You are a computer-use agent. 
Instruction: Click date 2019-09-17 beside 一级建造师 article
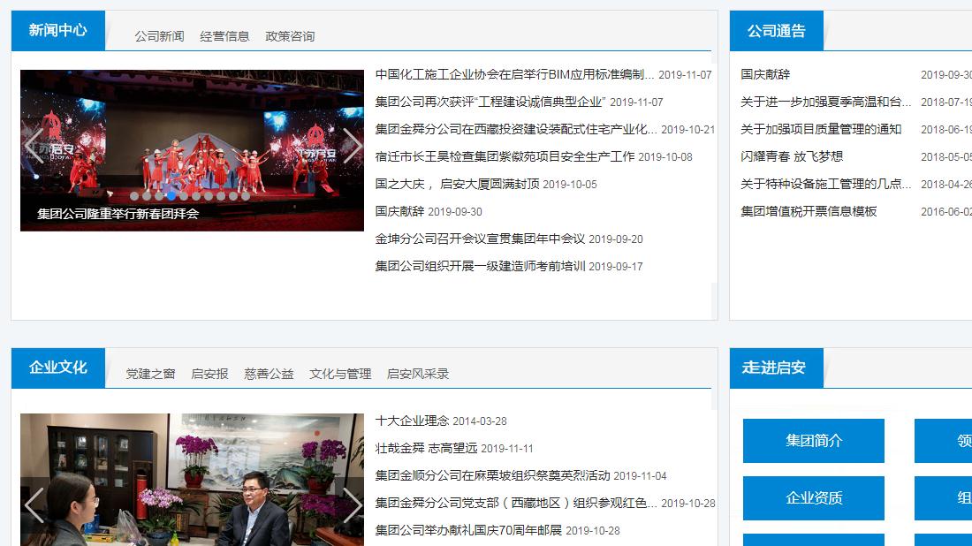[x=616, y=267]
